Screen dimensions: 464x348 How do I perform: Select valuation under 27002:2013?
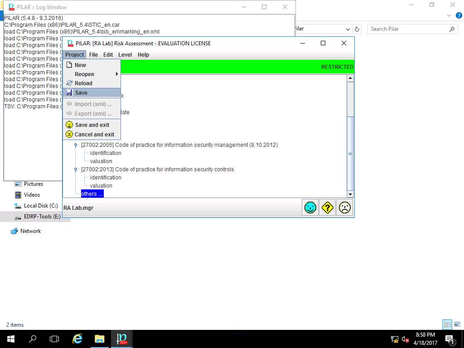click(x=101, y=186)
